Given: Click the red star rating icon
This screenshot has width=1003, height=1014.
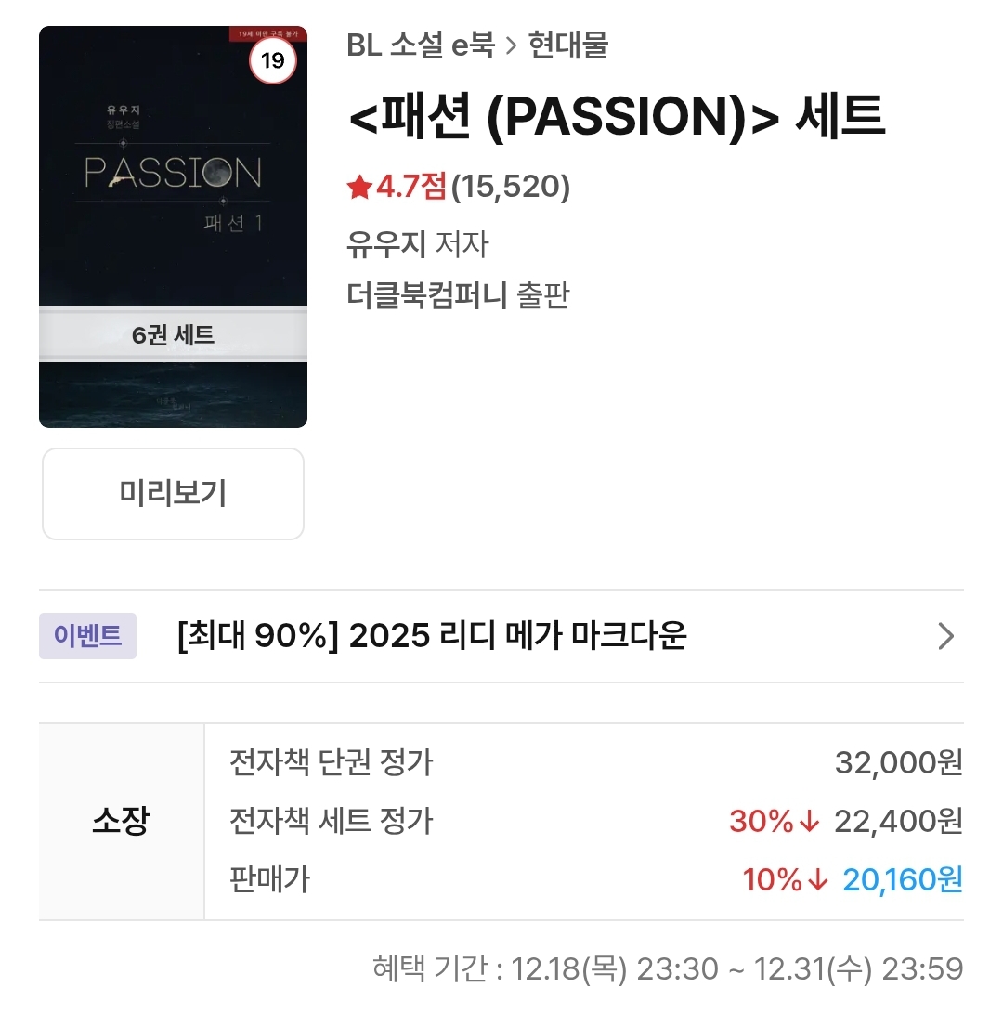Looking at the screenshot, I should [358, 188].
